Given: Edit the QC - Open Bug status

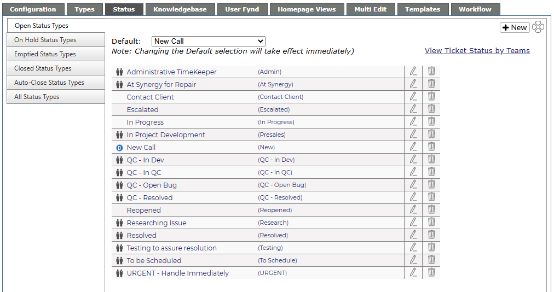Looking at the screenshot, I should 413,185.
